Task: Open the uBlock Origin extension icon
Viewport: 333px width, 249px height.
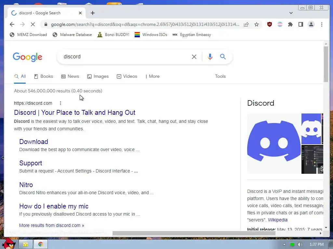Action: point(270,24)
